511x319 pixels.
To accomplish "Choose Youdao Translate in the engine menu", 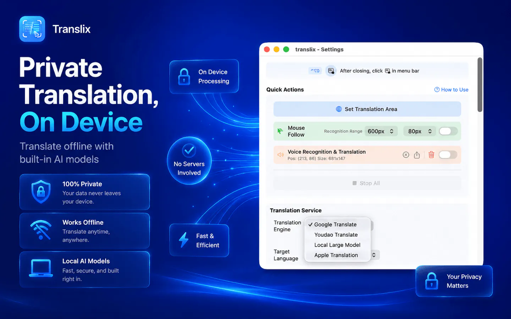I will 337,235.
